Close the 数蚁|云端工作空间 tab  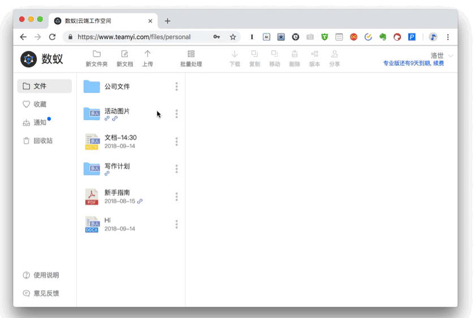(x=150, y=21)
